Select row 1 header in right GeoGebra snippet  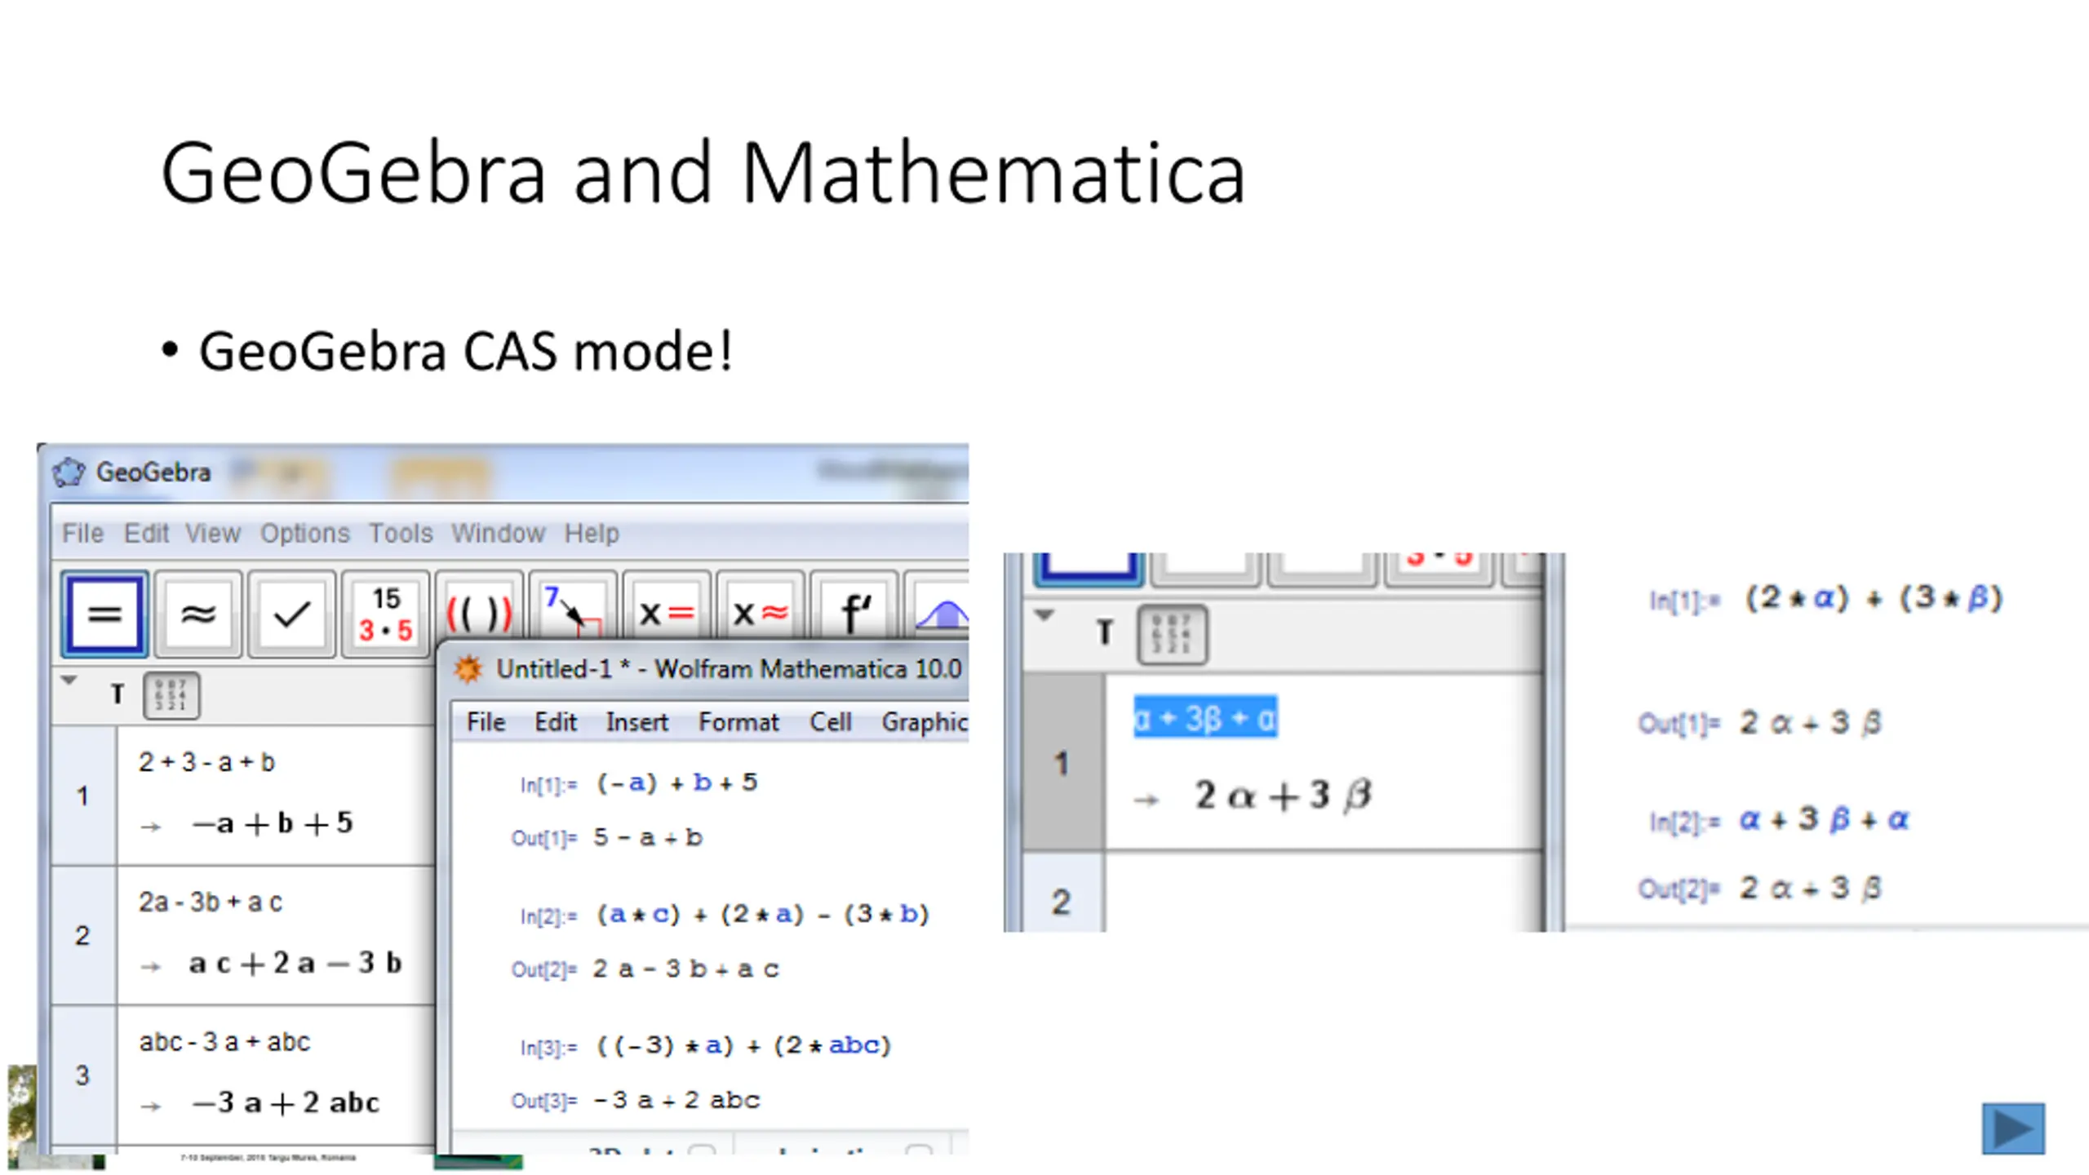coord(1063,763)
